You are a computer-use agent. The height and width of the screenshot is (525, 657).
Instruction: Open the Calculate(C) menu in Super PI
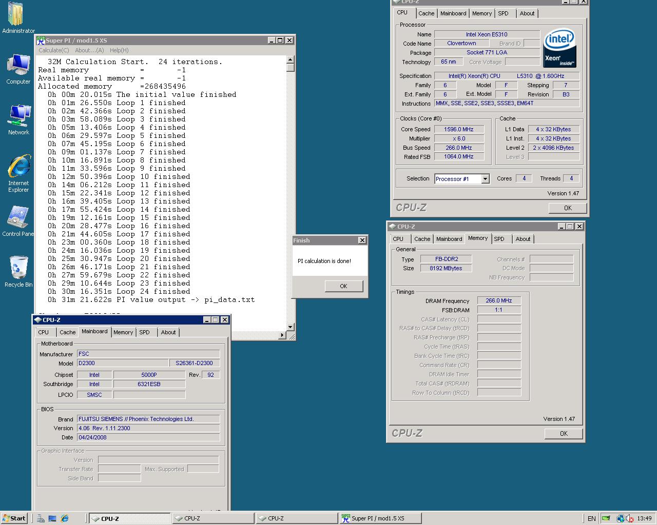pos(54,50)
